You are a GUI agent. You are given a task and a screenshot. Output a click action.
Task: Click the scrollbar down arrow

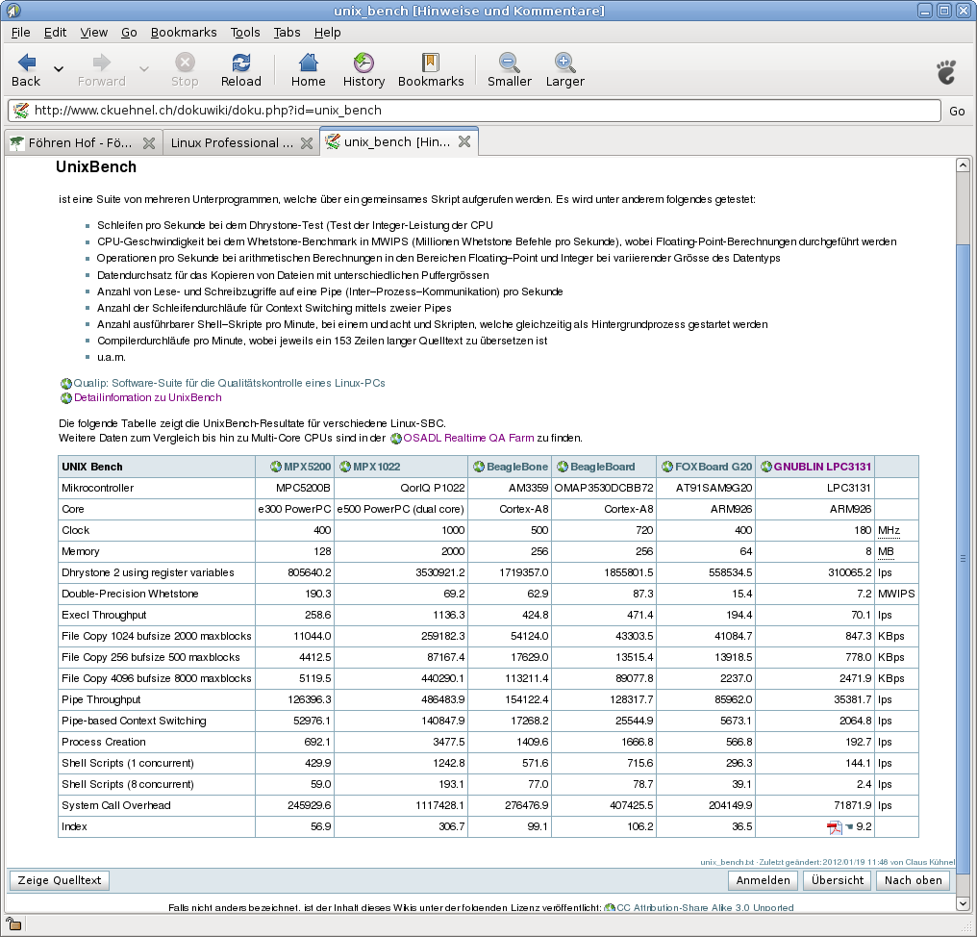click(963, 902)
